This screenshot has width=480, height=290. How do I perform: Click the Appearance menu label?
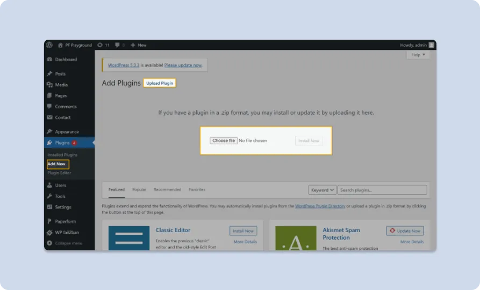tap(67, 132)
